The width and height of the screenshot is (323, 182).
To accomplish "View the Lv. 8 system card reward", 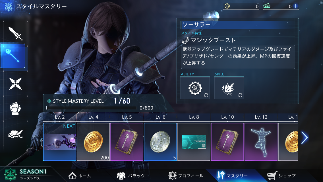I will [x=194, y=142].
